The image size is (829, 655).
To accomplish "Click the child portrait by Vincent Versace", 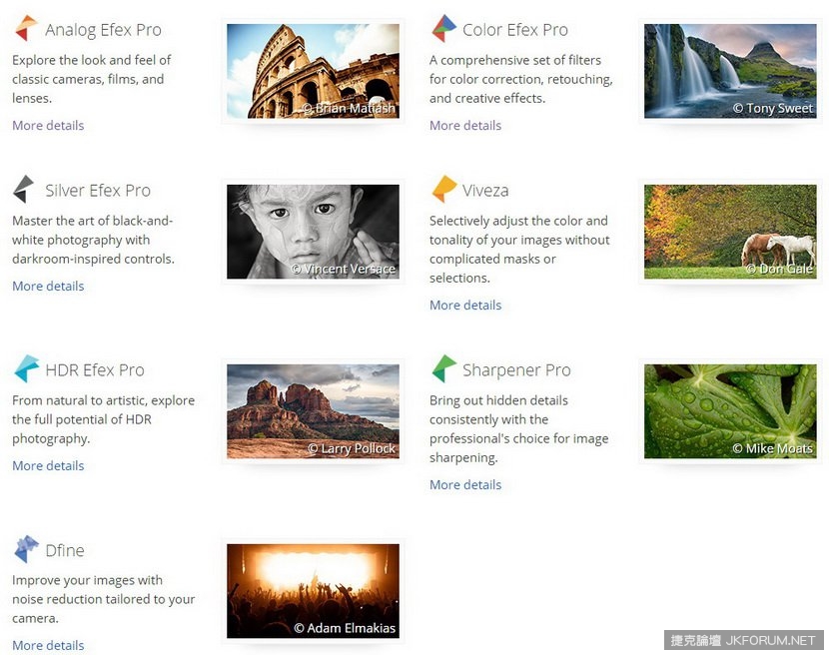I will coord(313,232).
